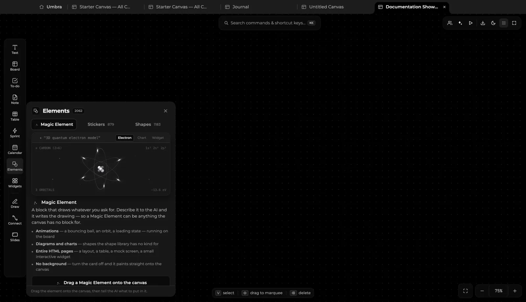The height and width of the screenshot is (302, 526).
Task: Choose the Note tool
Action: click(x=15, y=99)
